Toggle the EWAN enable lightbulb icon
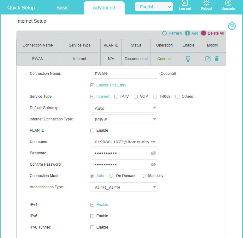Screen dimensions: 243x238 (x=188, y=59)
